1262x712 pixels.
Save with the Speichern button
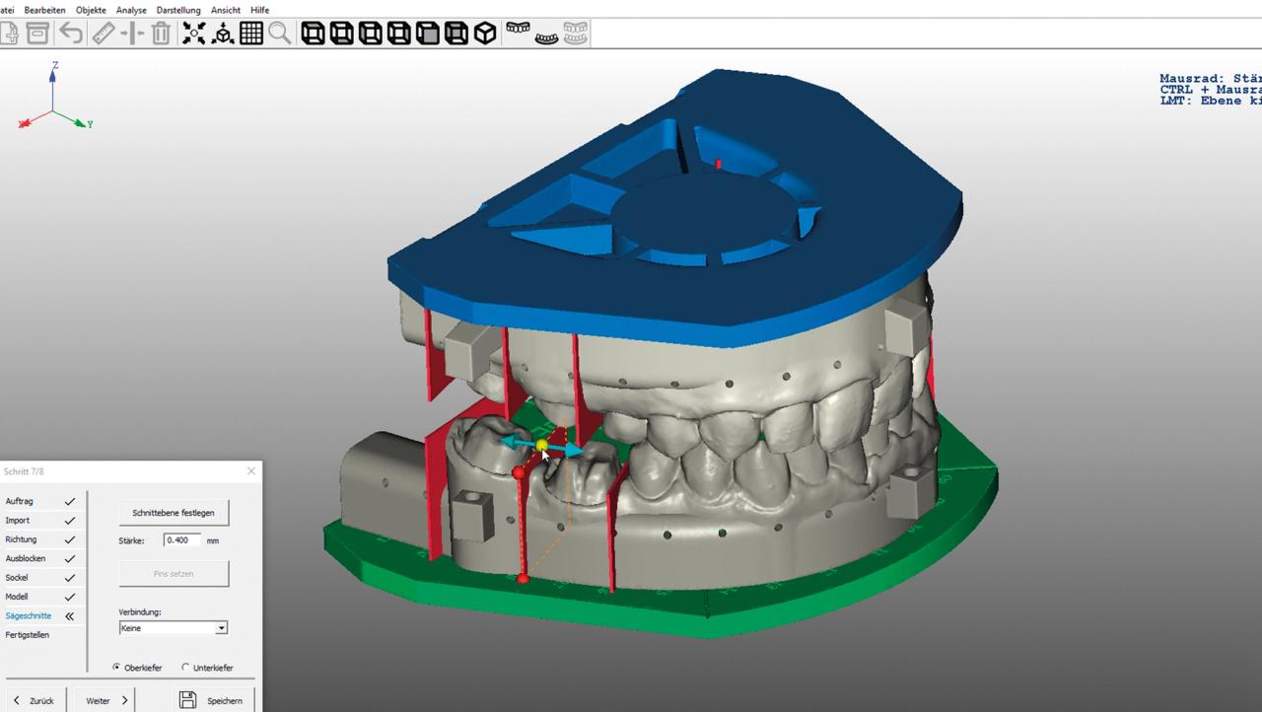(x=211, y=700)
